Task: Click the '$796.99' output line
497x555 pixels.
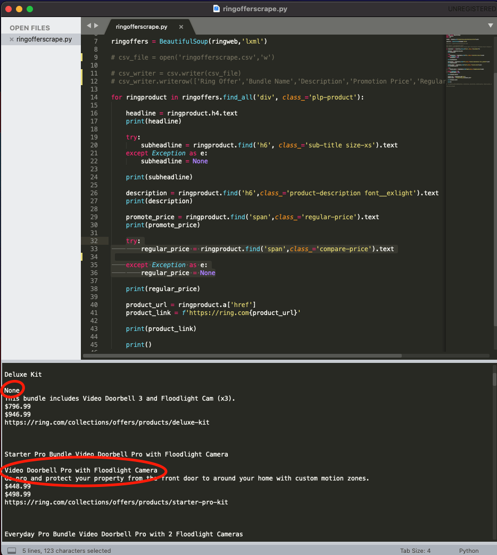Action: [x=18, y=407]
